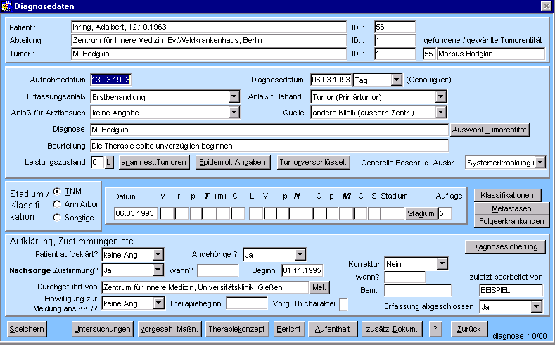Open Diagnosesicherung
Viewport: 555px width, 345px height.
tap(505, 246)
